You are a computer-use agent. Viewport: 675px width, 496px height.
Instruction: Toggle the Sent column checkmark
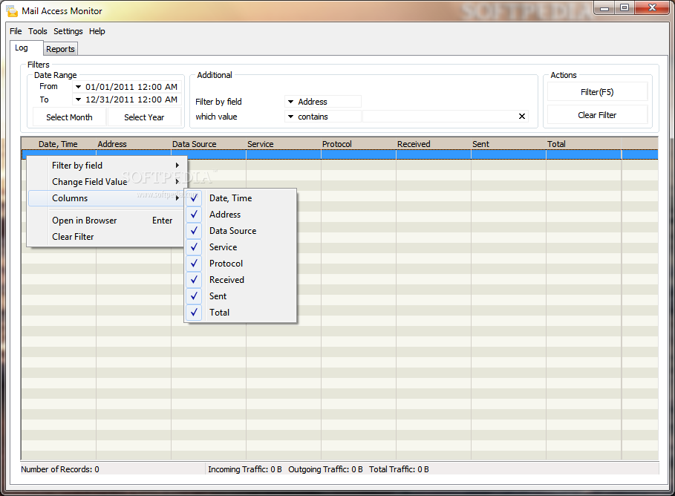(x=194, y=296)
